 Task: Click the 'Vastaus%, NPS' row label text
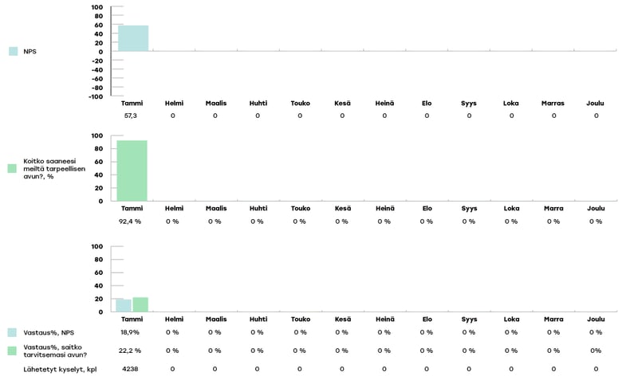49,332
